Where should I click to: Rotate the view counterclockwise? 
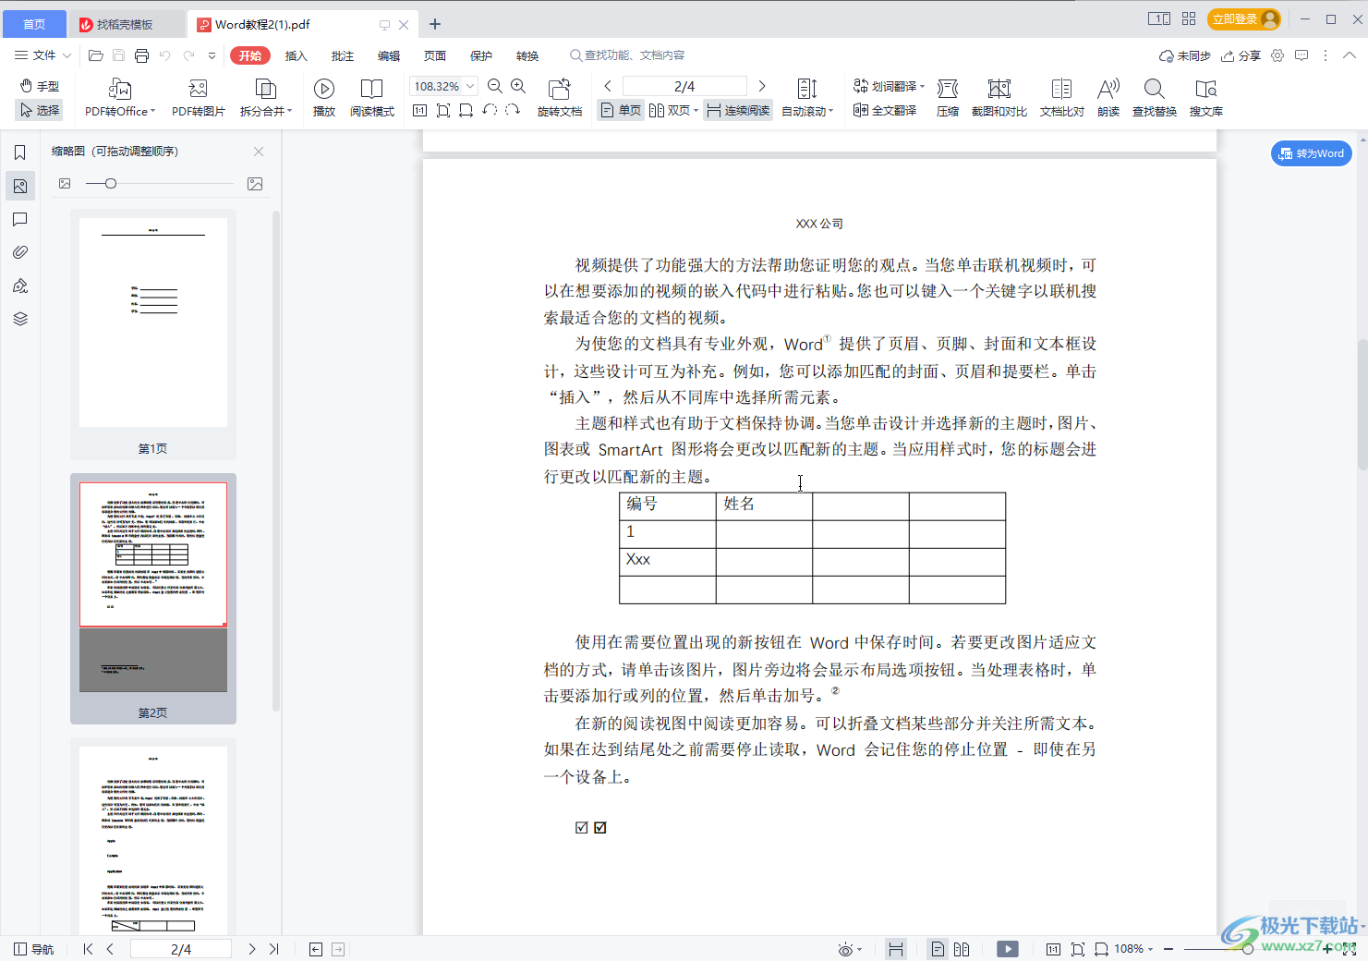(x=490, y=110)
